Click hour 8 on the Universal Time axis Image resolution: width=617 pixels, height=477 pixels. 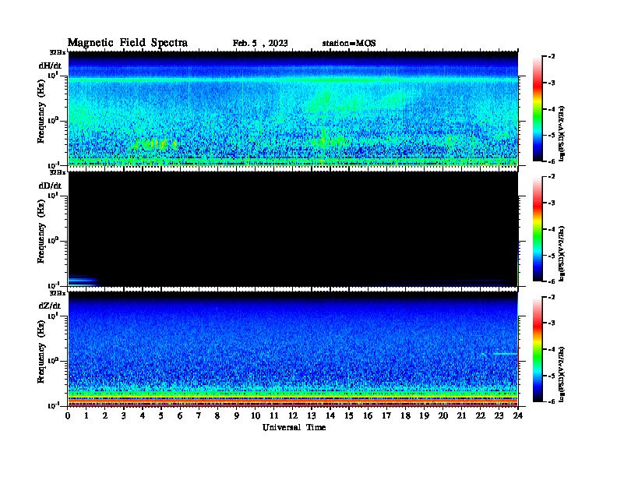coord(217,415)
